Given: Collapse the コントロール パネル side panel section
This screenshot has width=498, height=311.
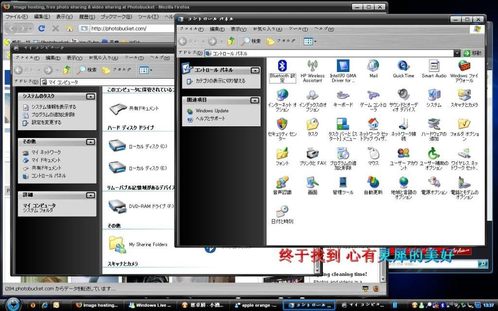Looking at the screenshot, I should point(255,70).
